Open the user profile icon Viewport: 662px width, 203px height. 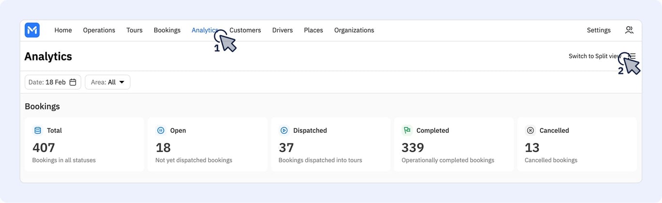(x=629, y=30)
